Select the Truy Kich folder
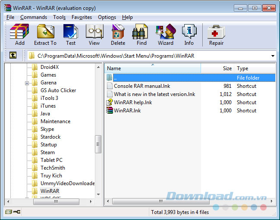280x220 pixels. [51, 176]
